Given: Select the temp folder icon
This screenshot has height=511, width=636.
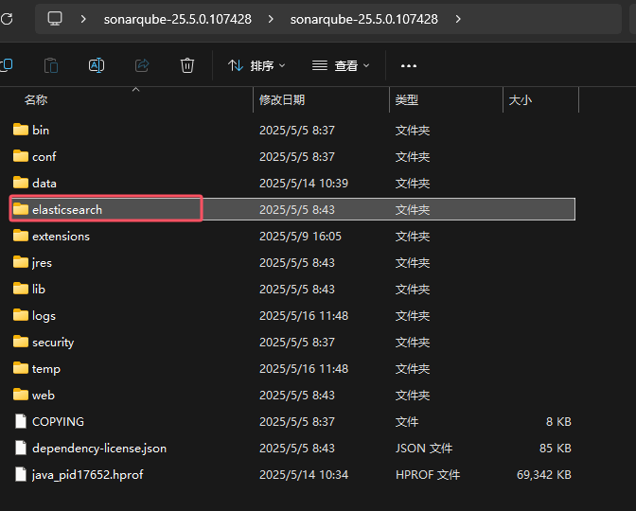Looking at the screenshot, I should coord(21,368).
